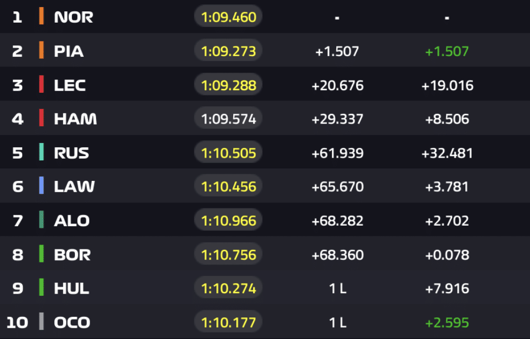Click the teal team color bar beside RUS
The width and height of the screenshot is (530, 339).
pos(42,153)
